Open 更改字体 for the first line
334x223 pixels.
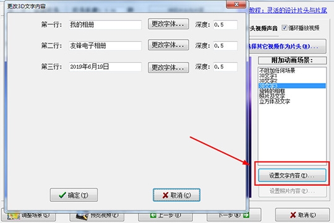point(168,24)
